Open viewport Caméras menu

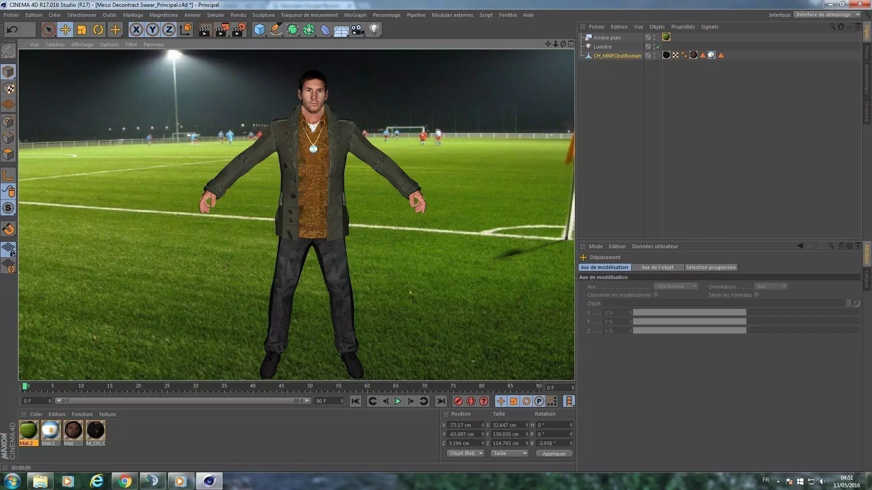pyautogui.click(x=55, y=44)
